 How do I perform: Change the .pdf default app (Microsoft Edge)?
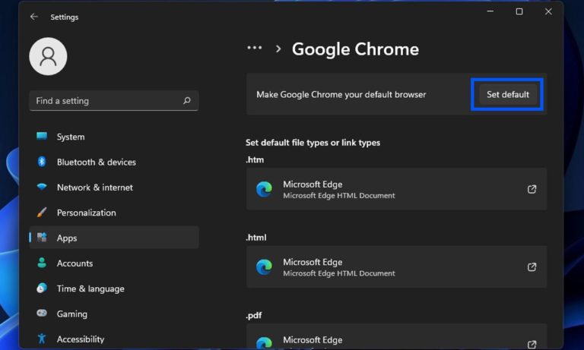pyautogui.click(x=396, y=336)
